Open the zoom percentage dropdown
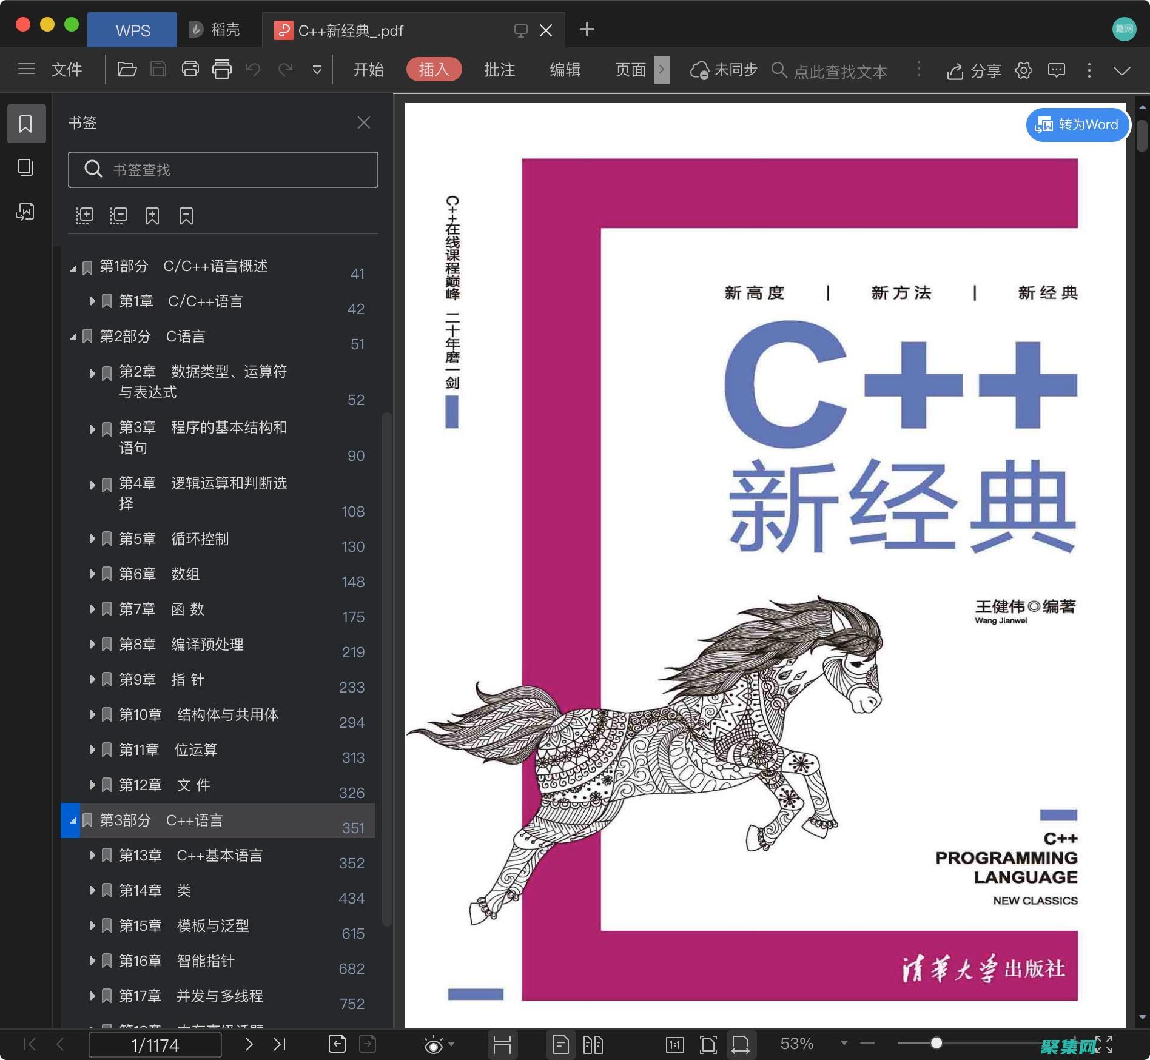The image size is (1150, 1060). tap(844, 1043)
